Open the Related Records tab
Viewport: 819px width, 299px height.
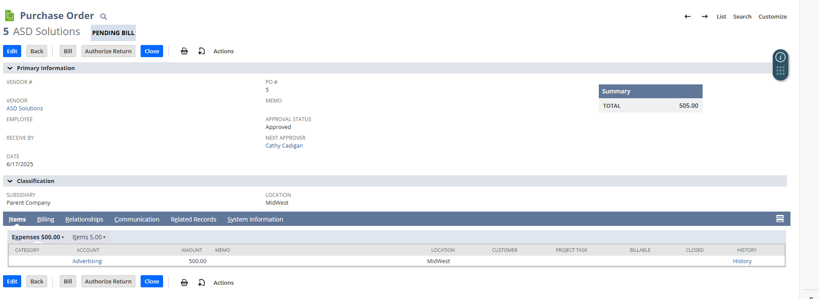pyautogui.click(x=193, y=219)
